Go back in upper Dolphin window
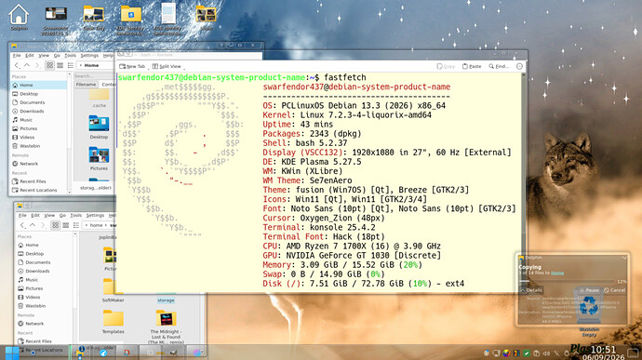This screenshot has height=360, width=642. click(x=17, y=65)
